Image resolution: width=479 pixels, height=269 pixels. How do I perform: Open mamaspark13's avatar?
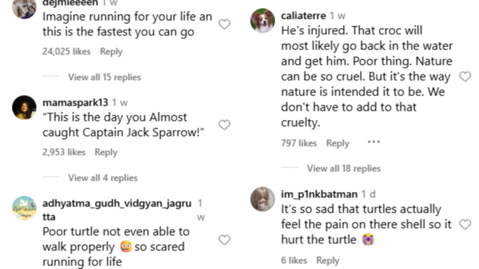[24, 107]
